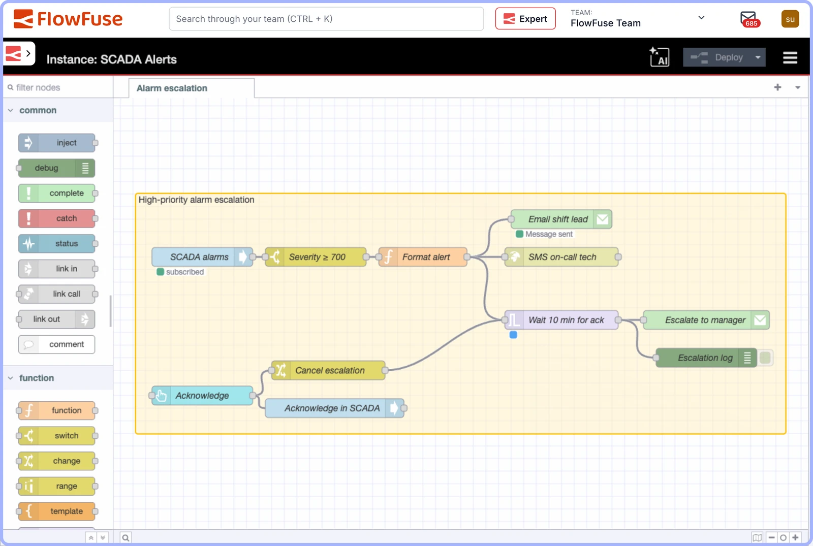Select the change palette node
813x546 pixels.
tap(57, 461)
